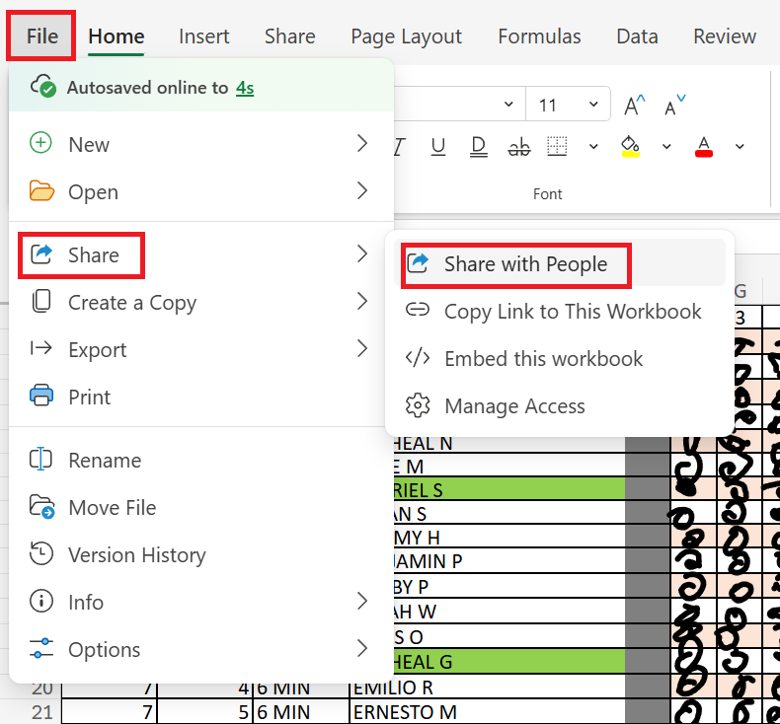The width and height of the screenshot is (780, 724).
Task: Open the font size dropdown
Action: pyautogui.click(x=593, y=105)
